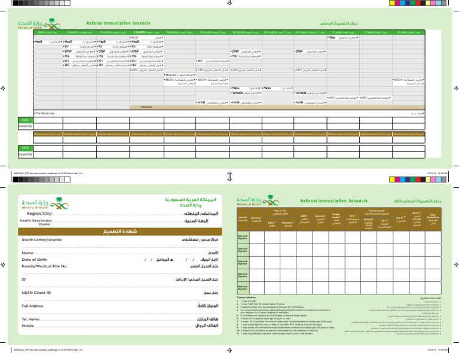Click the MMR entry in the 12 months column
This screenshot has height=353, width=459.
[x=212, y=102]
